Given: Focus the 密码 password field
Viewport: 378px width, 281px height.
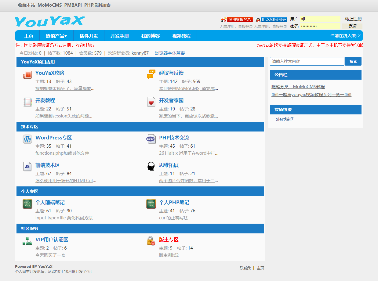Looking at the screenshot, I should pyautogui.click(x=320, y=26).
